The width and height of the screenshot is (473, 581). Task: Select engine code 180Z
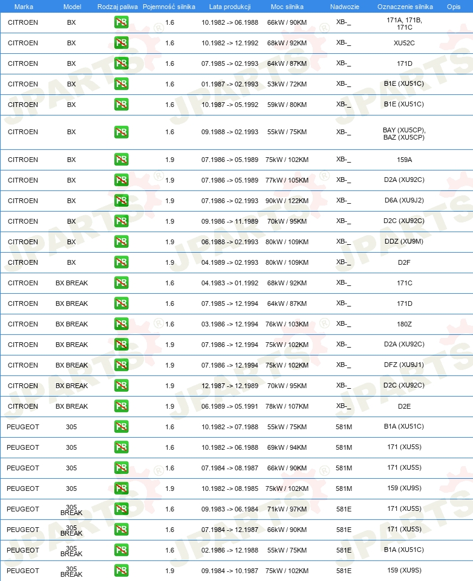tap(405, 324)
